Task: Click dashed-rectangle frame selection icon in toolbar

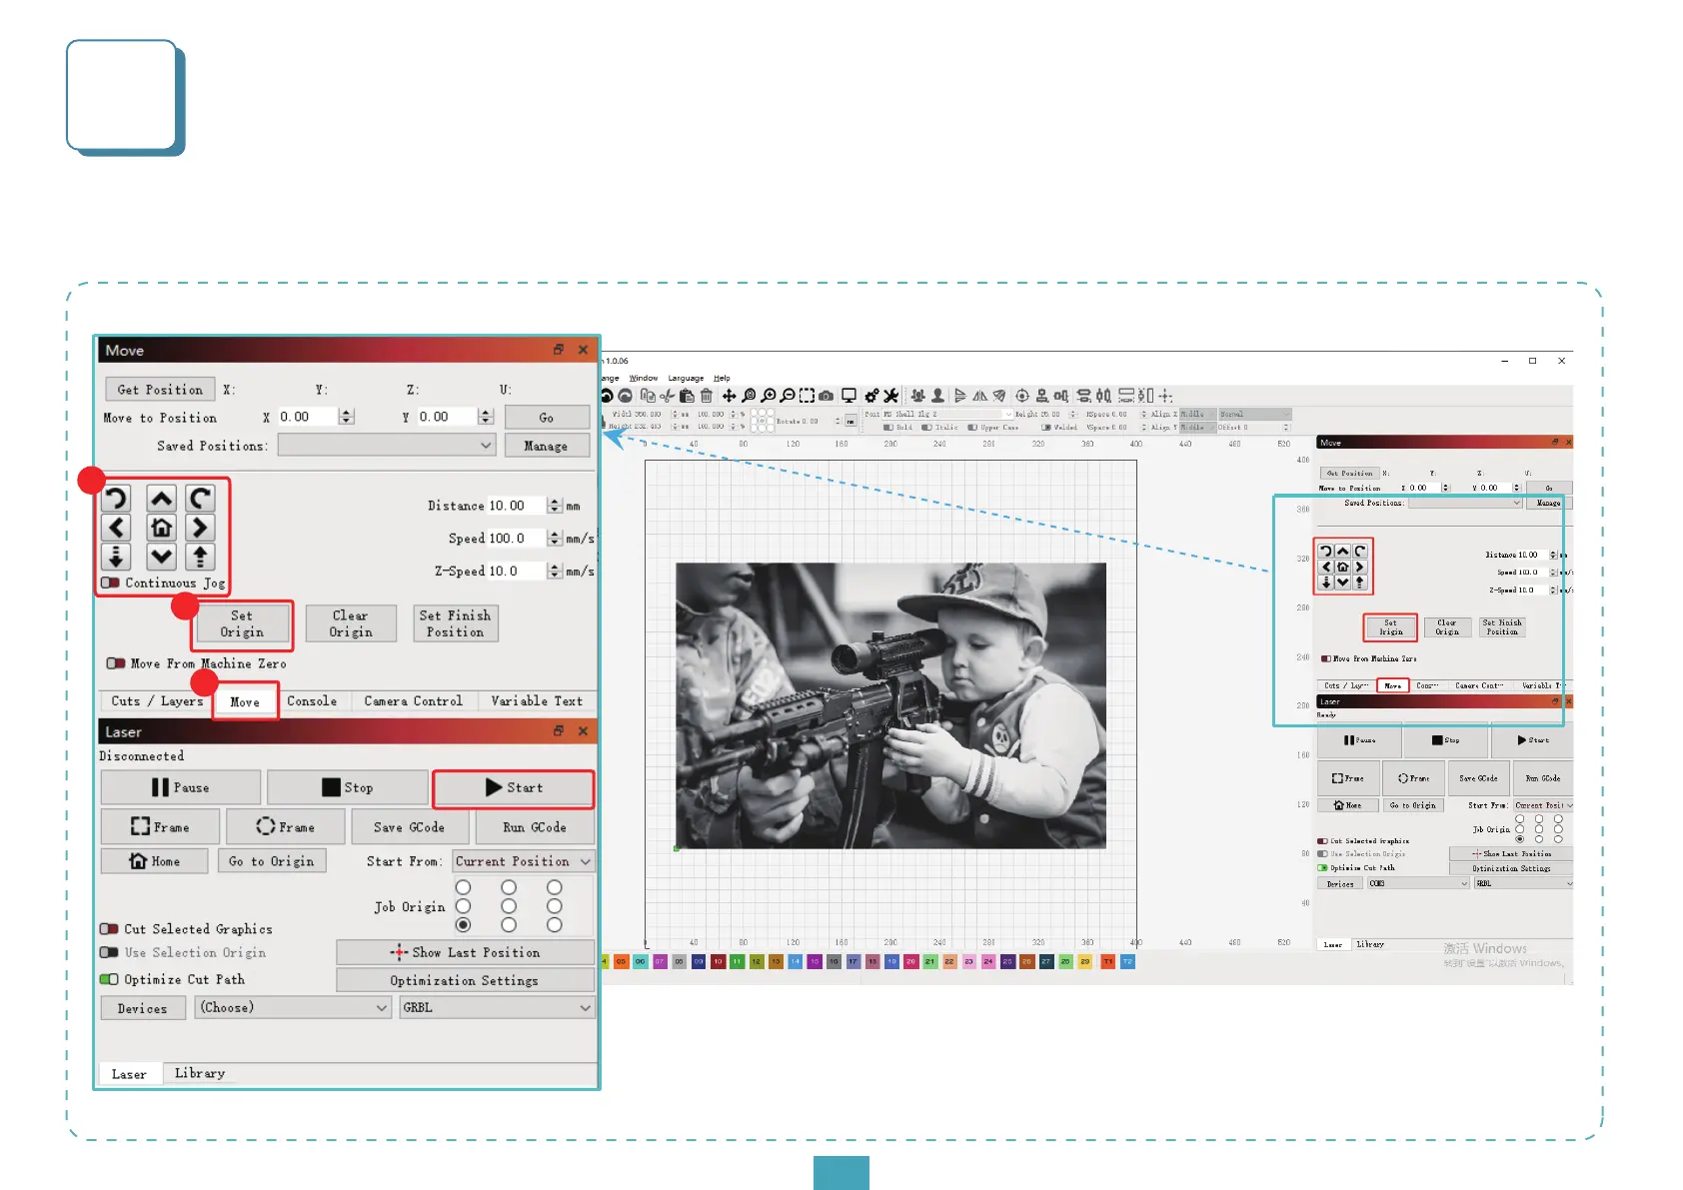Action: [807, 396]
